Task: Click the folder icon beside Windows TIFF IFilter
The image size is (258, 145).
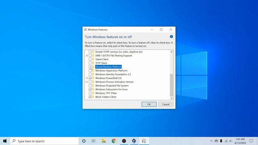Action: (x=93, y=93)
